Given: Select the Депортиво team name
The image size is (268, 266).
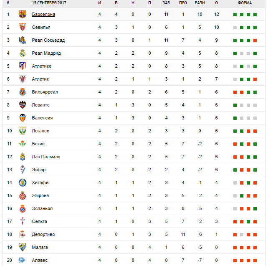Looking at the screenshot, I should pyautogui.click(x=43, y=234).
